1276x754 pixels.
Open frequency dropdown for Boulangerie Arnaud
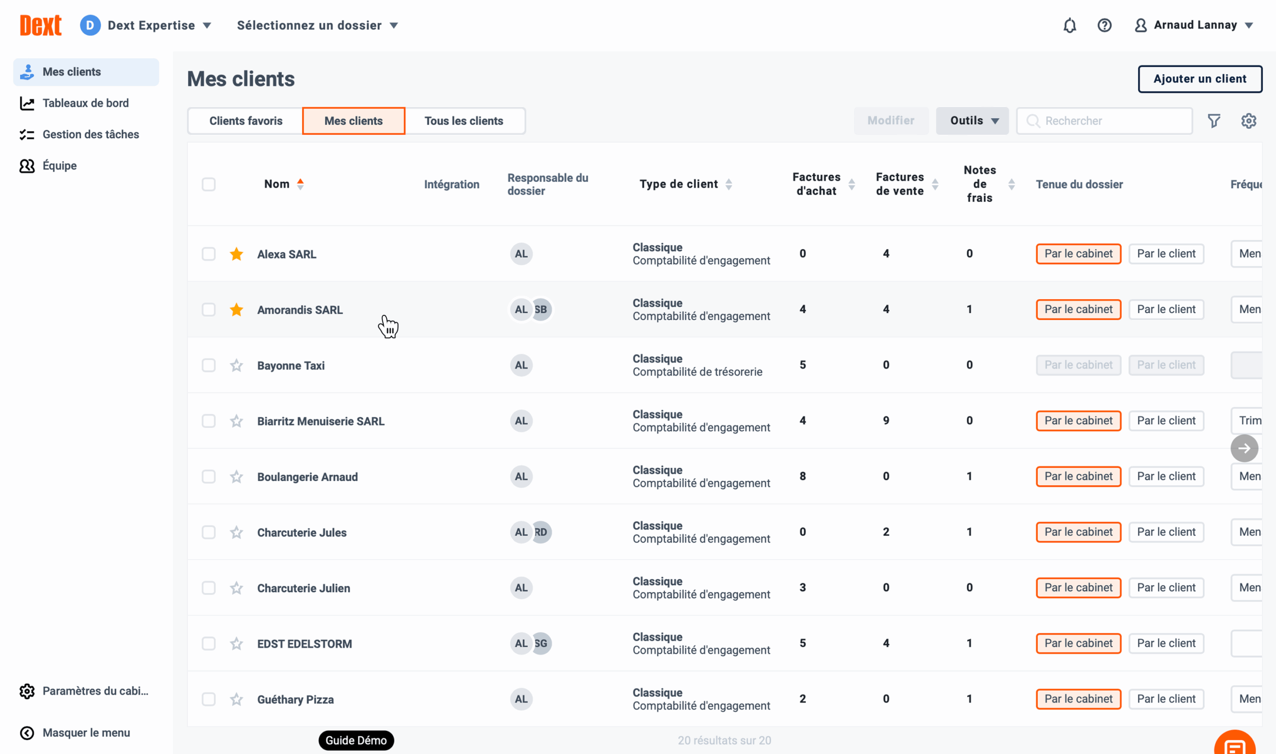1247,476
